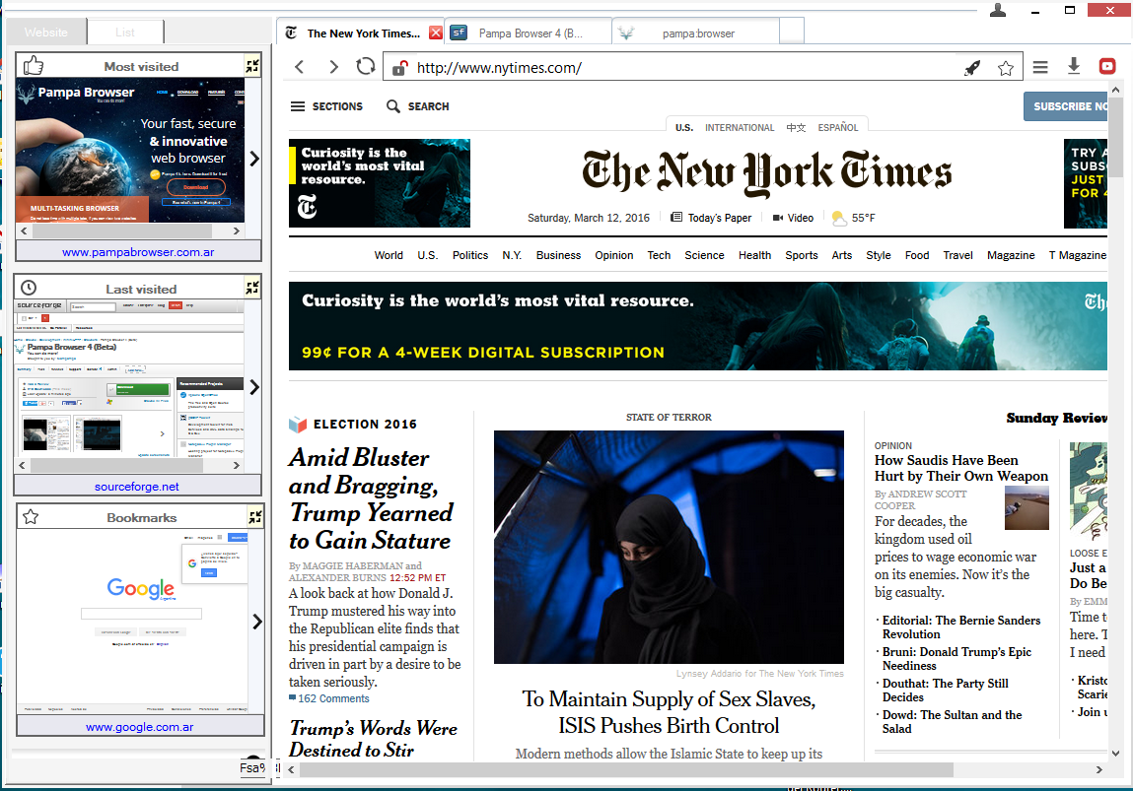Switch to the Pampa Browser 4 tab
1133x791 pixels.
529,33
